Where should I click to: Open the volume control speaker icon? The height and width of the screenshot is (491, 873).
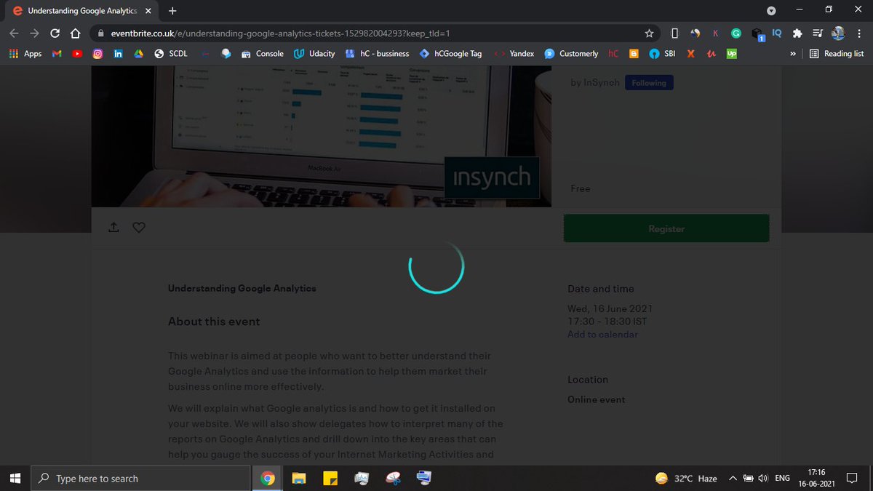pos(763,479)
